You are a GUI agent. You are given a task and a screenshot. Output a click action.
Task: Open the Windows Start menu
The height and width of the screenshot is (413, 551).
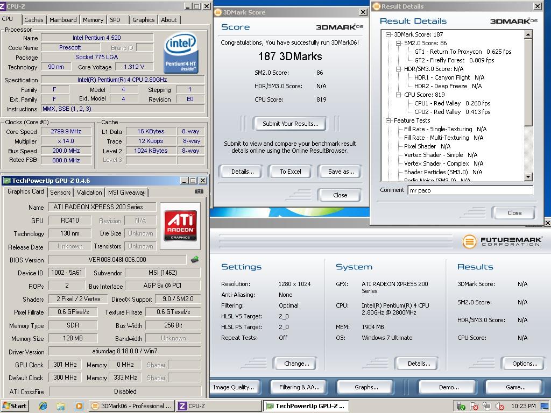(15, 406)
